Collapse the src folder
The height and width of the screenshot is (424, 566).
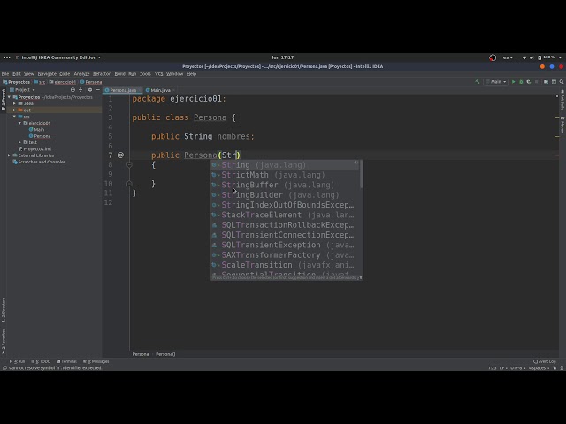pyautogui.click(x=15, y=117)
